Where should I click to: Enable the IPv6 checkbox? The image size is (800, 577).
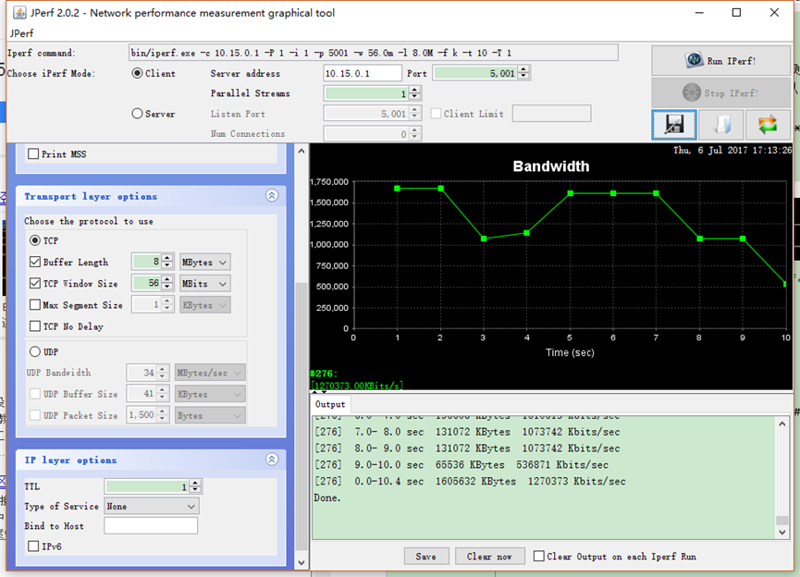click(x=33, y=546)
